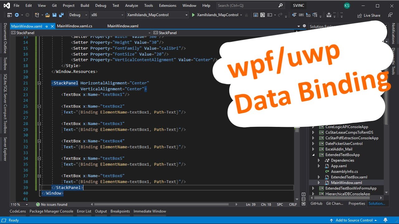Click the Dependencies node icon
The width and height of the screenshot is (399, 224).
tap(327, 161)
